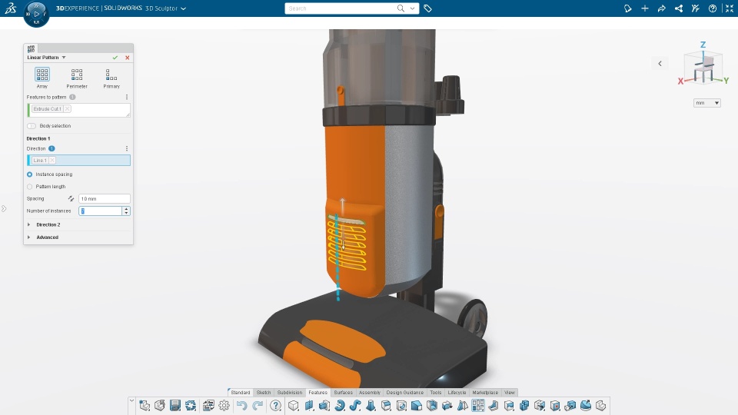Select the Array pattern type icon
This screenshot has width=738, height=415.
(42, 75)
